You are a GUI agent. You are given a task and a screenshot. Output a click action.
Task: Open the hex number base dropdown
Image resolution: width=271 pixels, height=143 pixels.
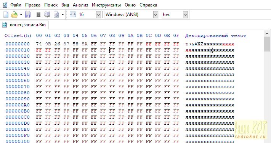(175, 14)
